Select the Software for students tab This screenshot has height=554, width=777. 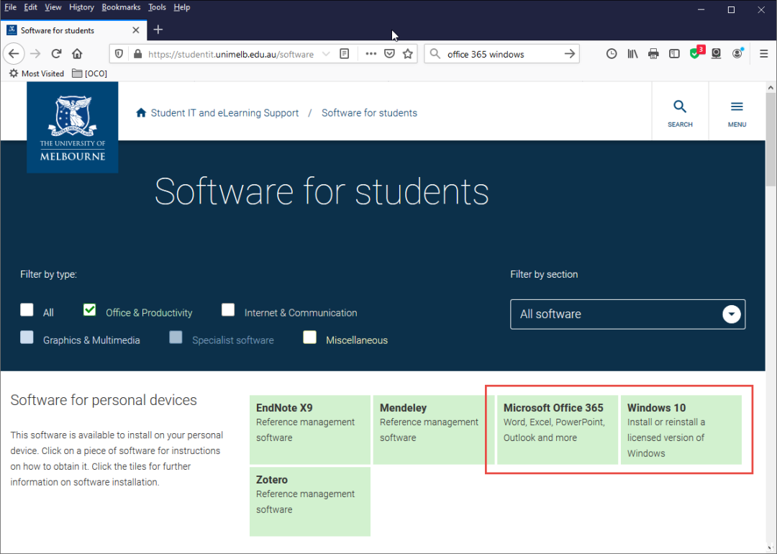pyautogui.click(x=74, y=30)
